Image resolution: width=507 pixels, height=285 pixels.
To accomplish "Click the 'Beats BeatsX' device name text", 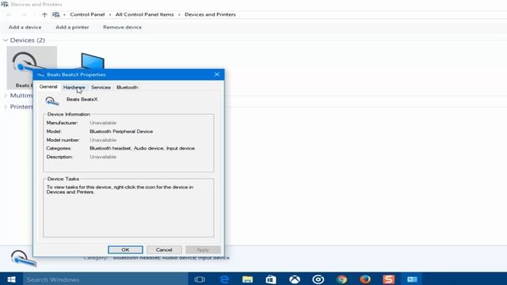I will point(82,99).
